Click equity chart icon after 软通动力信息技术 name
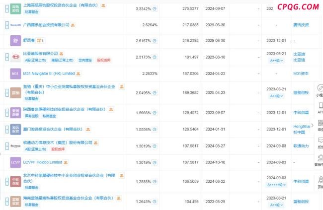 pyautogui.click(x=96, y=142)
